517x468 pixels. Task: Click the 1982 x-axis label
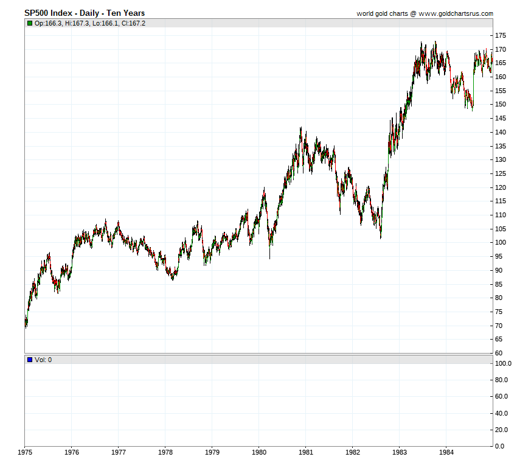[x=352, y=452]
